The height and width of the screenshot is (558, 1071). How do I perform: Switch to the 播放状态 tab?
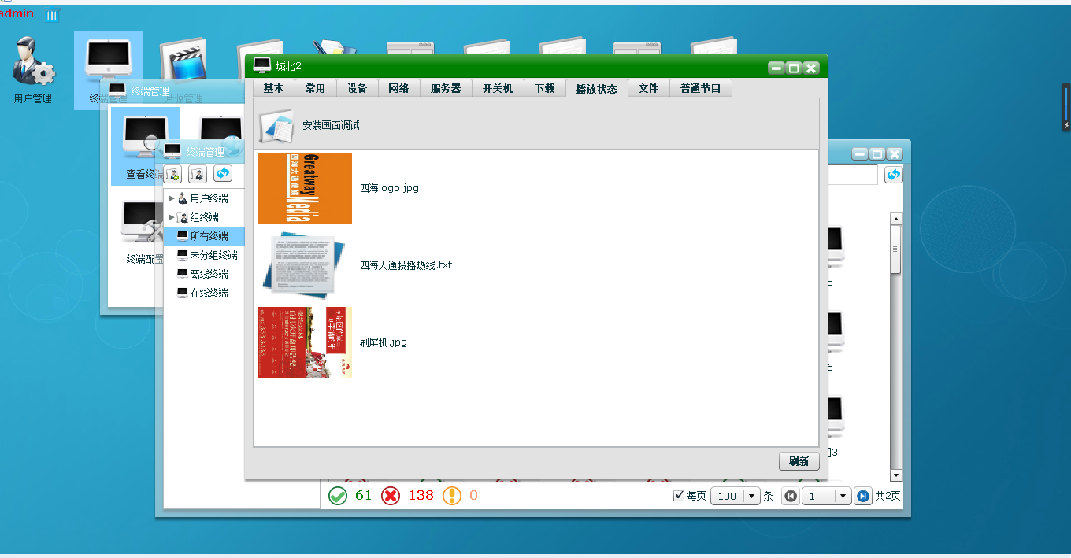click(596, 88)
